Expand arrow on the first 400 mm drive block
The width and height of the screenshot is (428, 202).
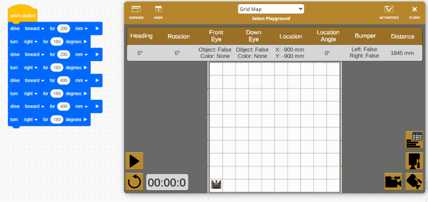(97, 81)
